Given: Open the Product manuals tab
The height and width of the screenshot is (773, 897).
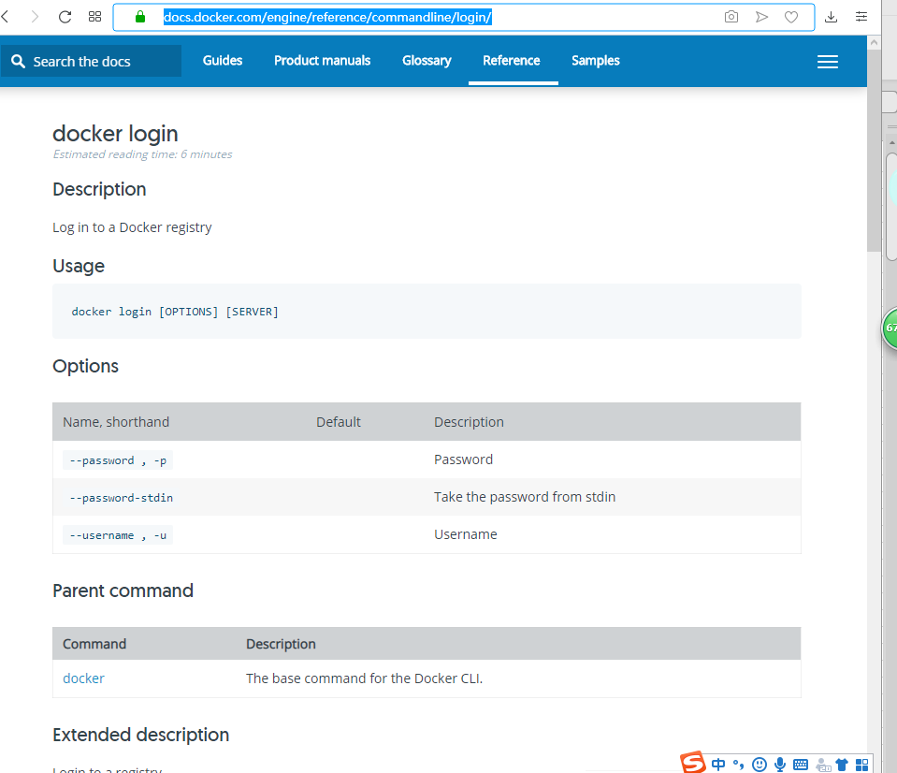Looking at the screenshot, I should point(322,61).
